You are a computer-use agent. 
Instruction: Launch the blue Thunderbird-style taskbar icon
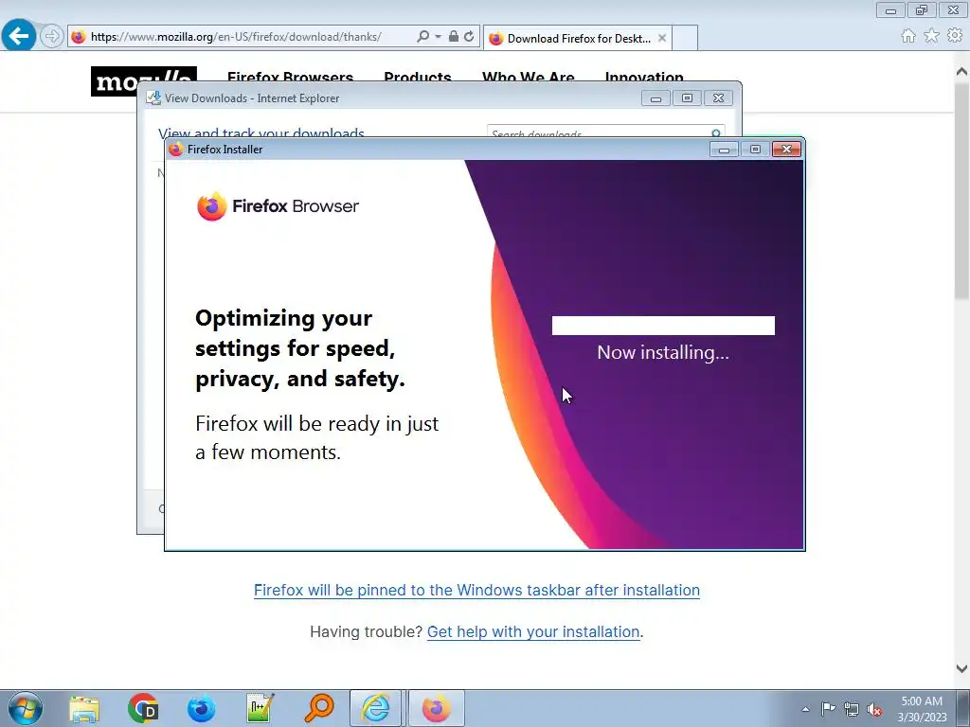coord(202,708)
